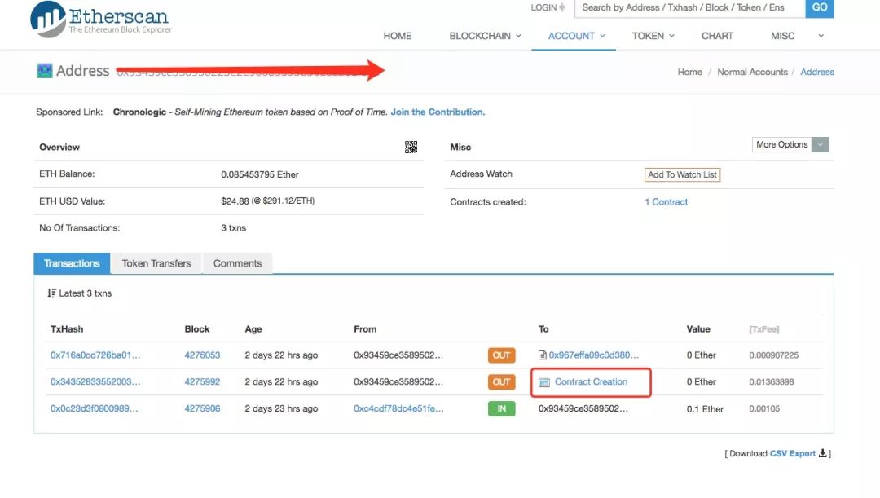Click the contract file icon before 0x967effa09c0d380

(x=542, y=355)
